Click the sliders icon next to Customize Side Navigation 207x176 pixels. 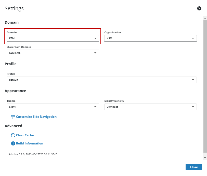[x=13, y=117]
